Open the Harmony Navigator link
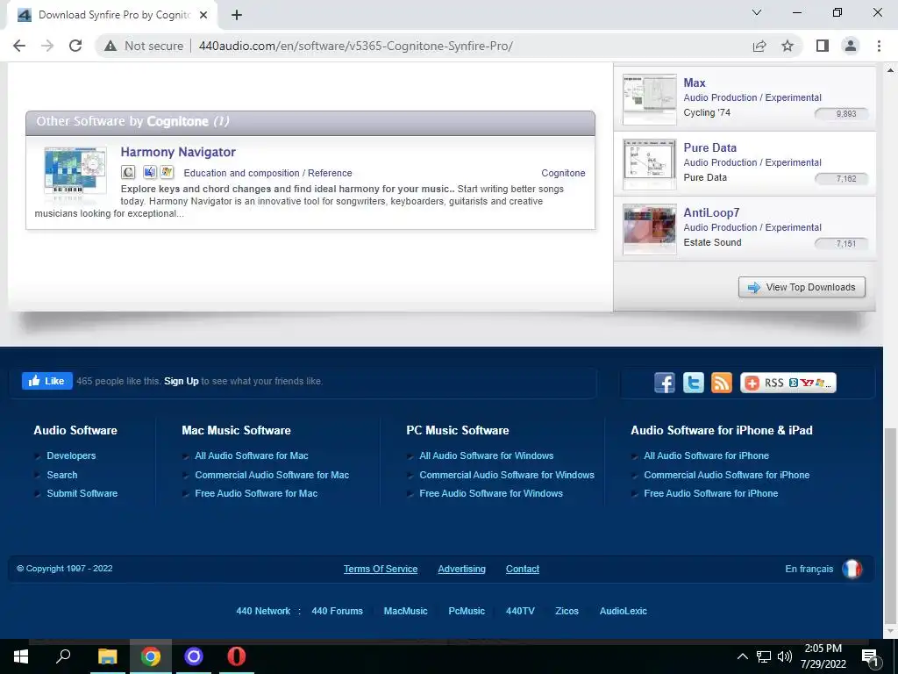This screenshot has width=898, height=674. coord(178,152)
